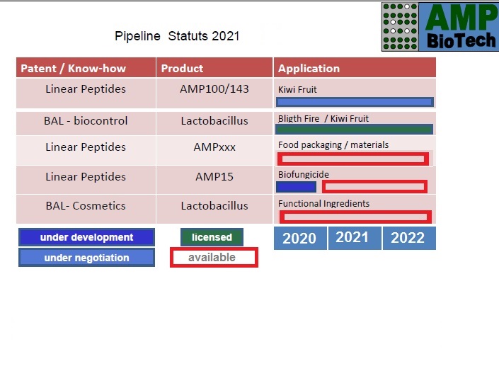This screenshot has width=499, height=383.
Task: Click the 'Kiwi Fruit' application label
Action: pyautogui.click(x=297, y=89)
